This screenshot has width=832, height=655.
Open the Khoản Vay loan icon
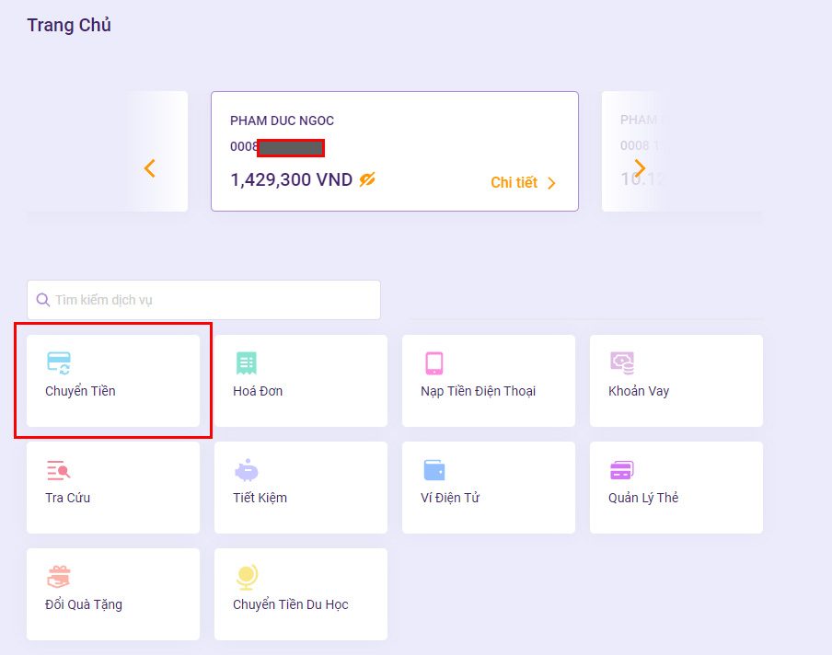pyautogui.click(x=622, y=362)
